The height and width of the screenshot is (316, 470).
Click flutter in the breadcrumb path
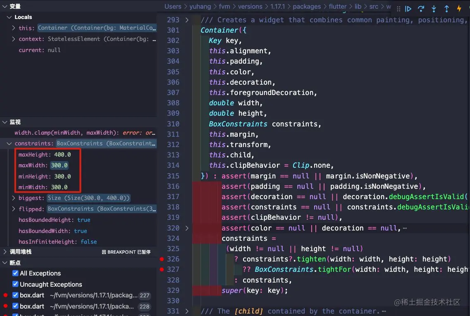click(x=338, y=6)
